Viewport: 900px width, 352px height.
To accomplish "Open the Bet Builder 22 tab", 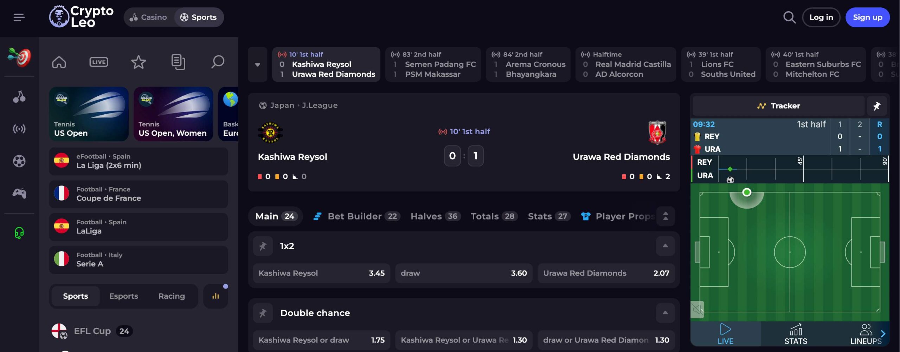I will [x=357, y=216].
